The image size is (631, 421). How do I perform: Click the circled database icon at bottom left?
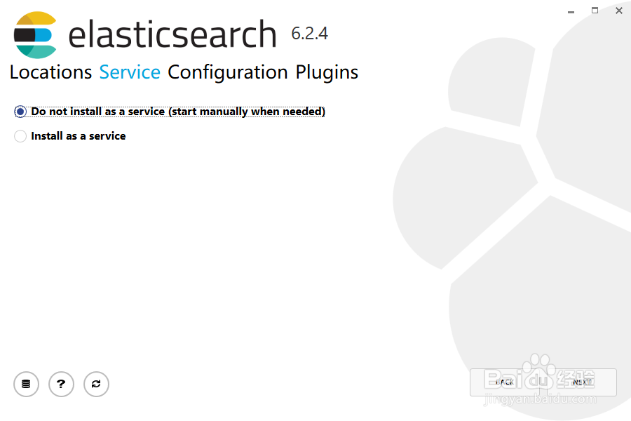click(26, 384)
